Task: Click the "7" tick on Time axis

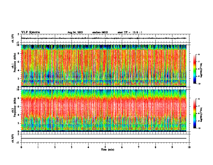Action: click(x=139, y=147)
